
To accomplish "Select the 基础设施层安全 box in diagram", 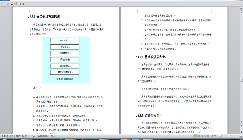I will click(65, 72).
